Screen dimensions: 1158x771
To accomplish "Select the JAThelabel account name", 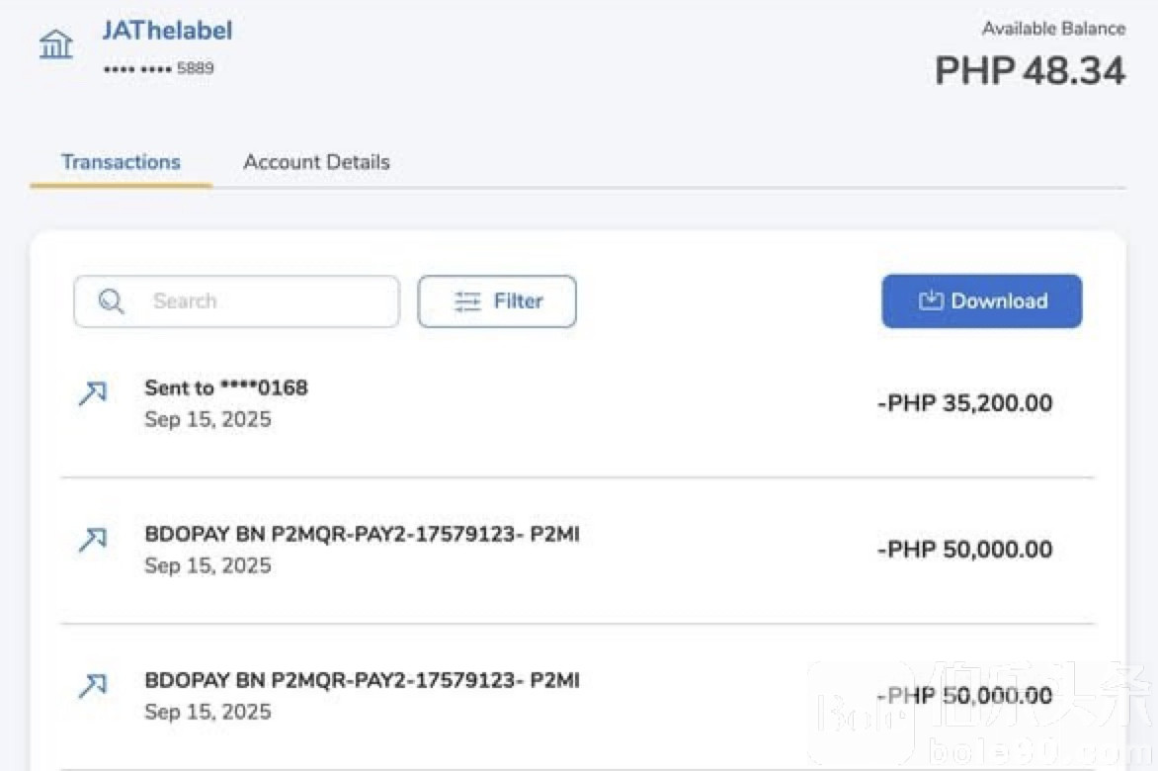I will [167, 31].
